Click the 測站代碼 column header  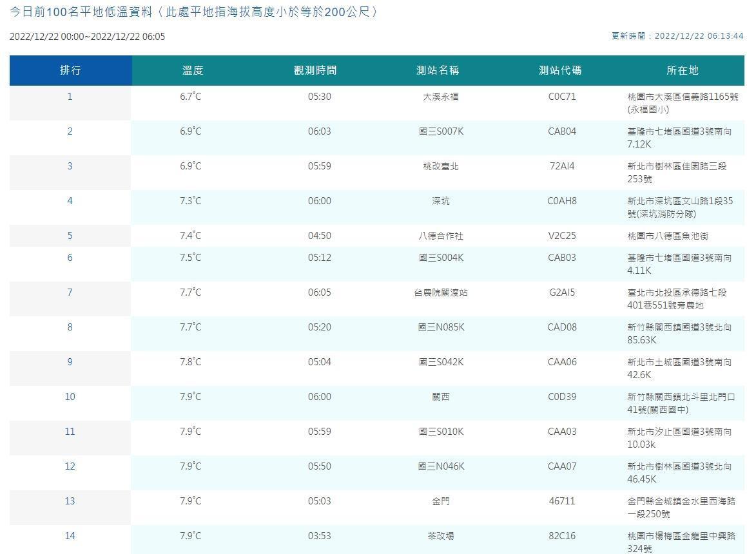(x=560, y=70)
